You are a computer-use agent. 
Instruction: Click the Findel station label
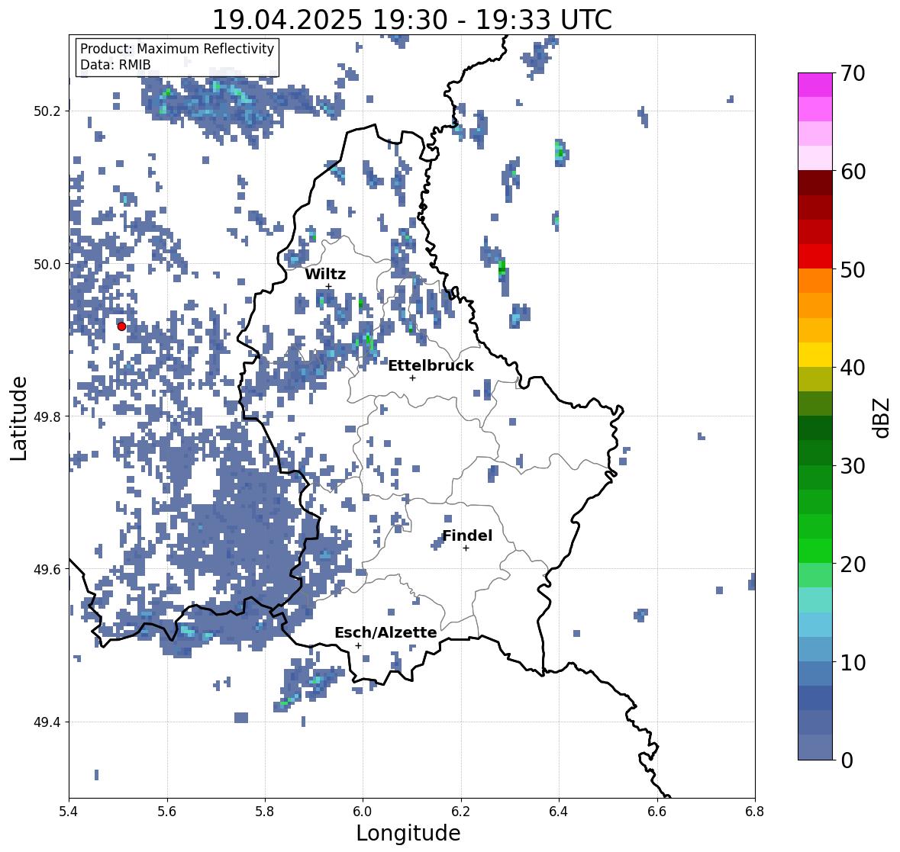click(467, 535)
